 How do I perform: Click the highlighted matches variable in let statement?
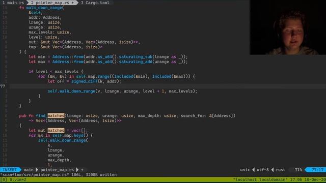coord(56,131)
